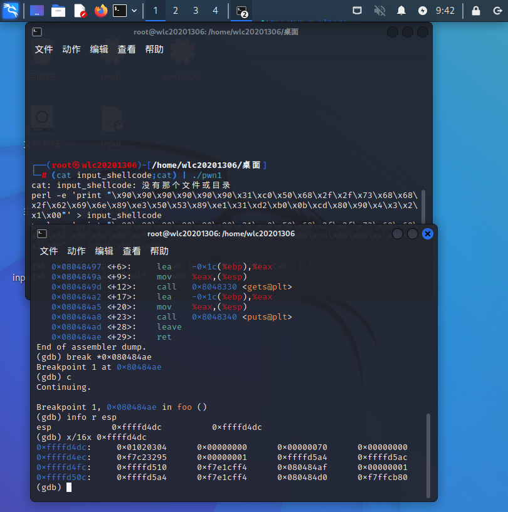
Task: Close the back terminal window
Action: [x=423, y=32]
